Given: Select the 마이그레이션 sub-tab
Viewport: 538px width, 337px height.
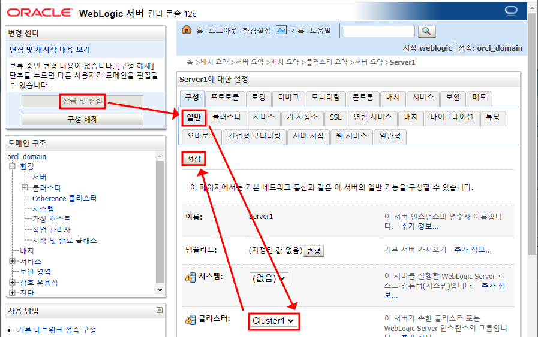Looking at the screenshot, I should coord(452,118).
